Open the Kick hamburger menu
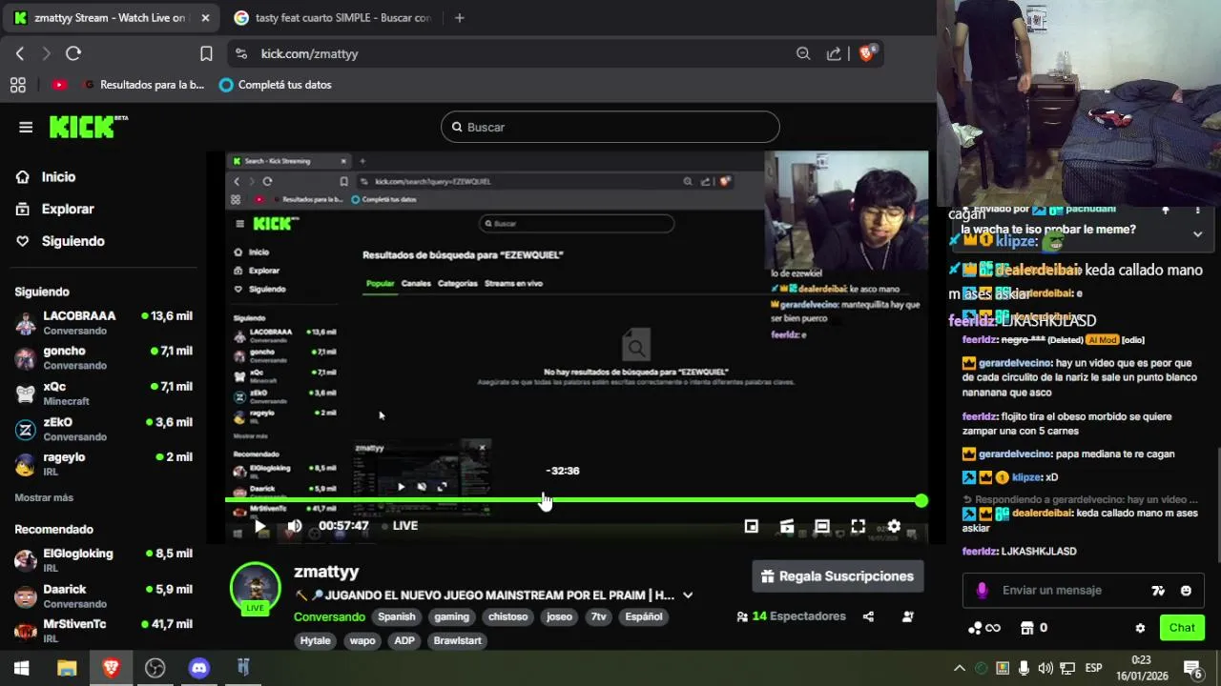The width and height of the screenshot is (1221, 686). pos(26,127)
